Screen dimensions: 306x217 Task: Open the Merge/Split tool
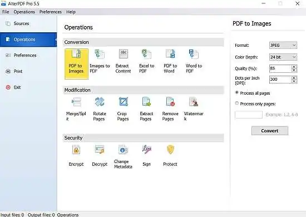76,109
